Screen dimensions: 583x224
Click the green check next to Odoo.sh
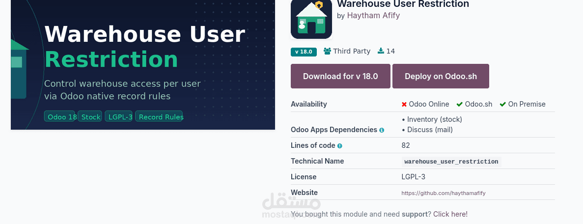tap(460, 104)
